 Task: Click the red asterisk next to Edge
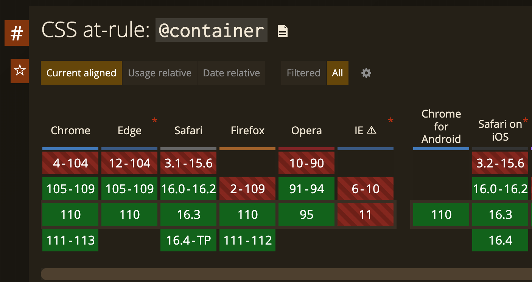(x=154, y=121)
